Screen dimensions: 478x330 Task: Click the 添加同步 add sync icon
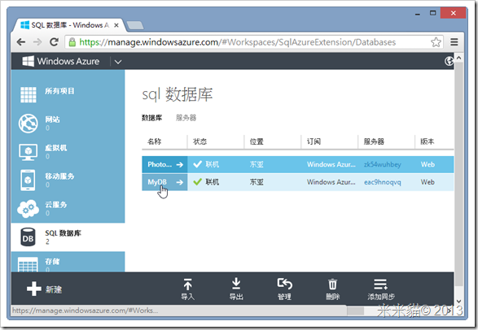pyautogui.click(x=381, y=284)
